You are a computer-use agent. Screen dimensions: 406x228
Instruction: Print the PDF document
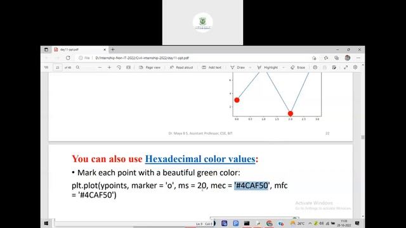tap(315, 68)
